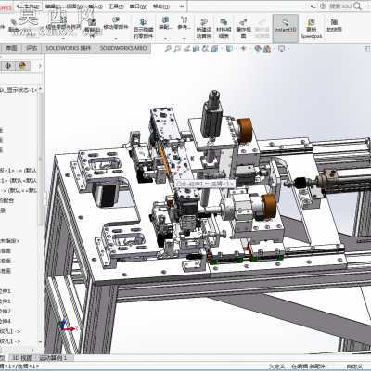This screenshot has width=371, height=371.
Task: Switch to the Layout tab
Action: tap(12, 48)
